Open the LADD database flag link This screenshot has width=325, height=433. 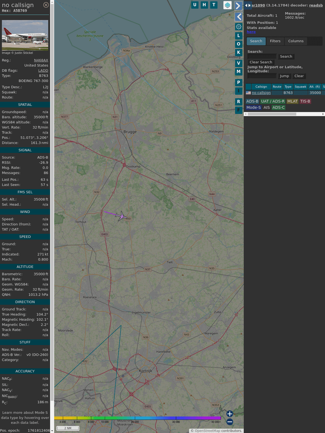click(x=43, y=70)
